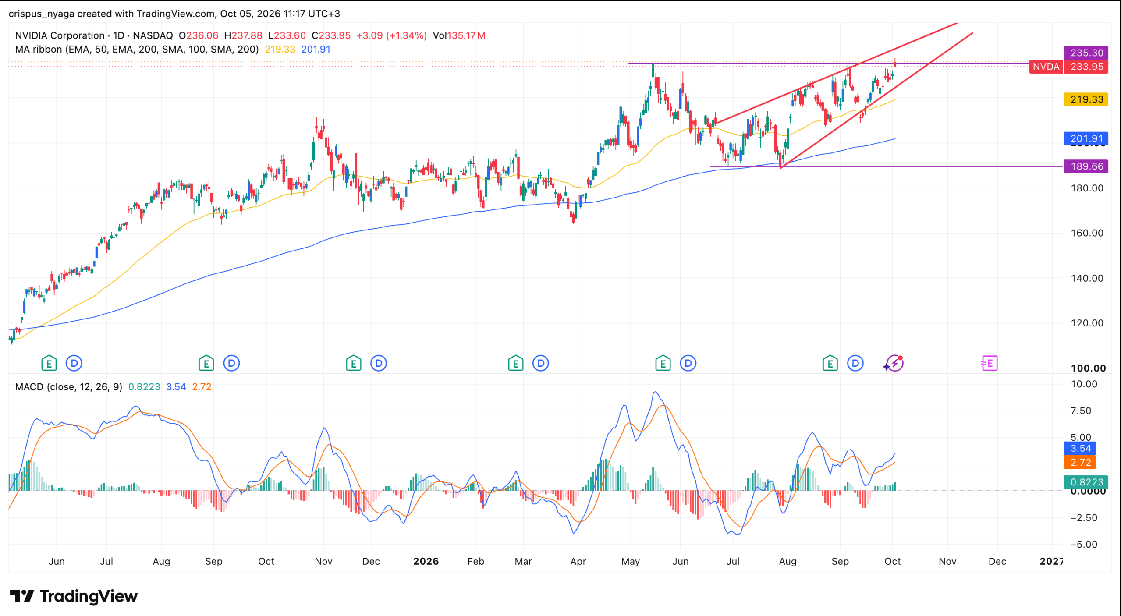Image resolution: width=1121 pixels, height=616 pixels.
Task: Open the upcoming earnings marker near December
Action: point(989,363)
